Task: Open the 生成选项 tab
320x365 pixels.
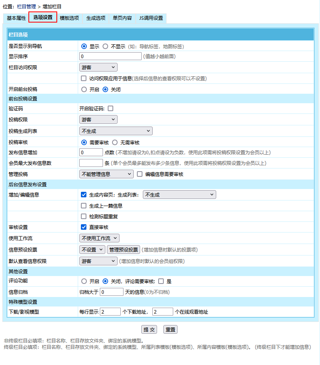Action: 96,18
